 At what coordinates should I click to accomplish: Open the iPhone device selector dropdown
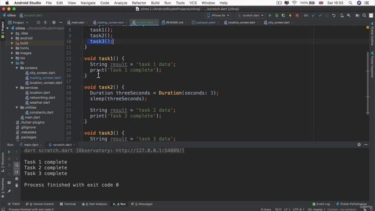point(219,16)
